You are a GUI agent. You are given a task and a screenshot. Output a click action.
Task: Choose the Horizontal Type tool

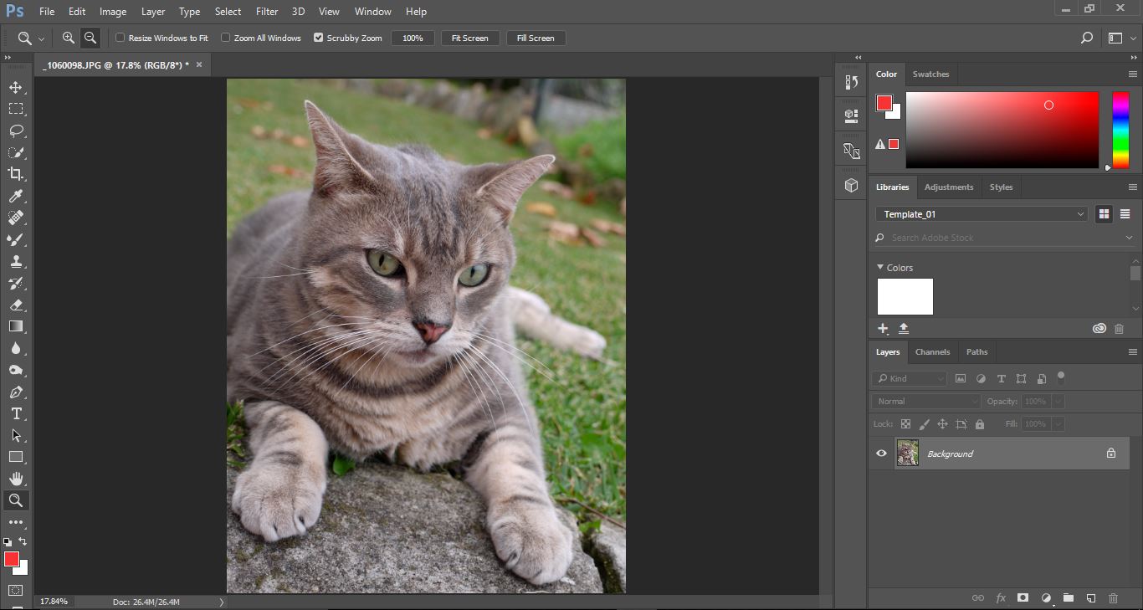coord(15,413)
